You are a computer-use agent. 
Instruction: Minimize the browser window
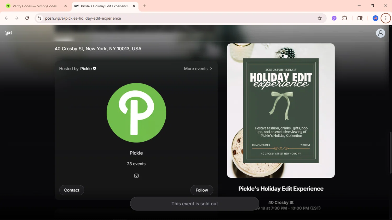pyautogui.click(x=359, y=6)
